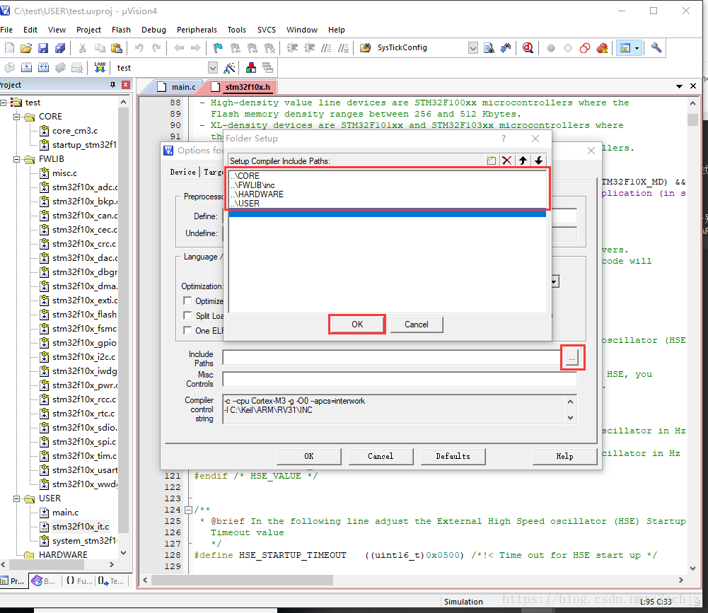Screen dimensions: 708x613
Task: Select misc.c in project tree
Action: [64, 173]
